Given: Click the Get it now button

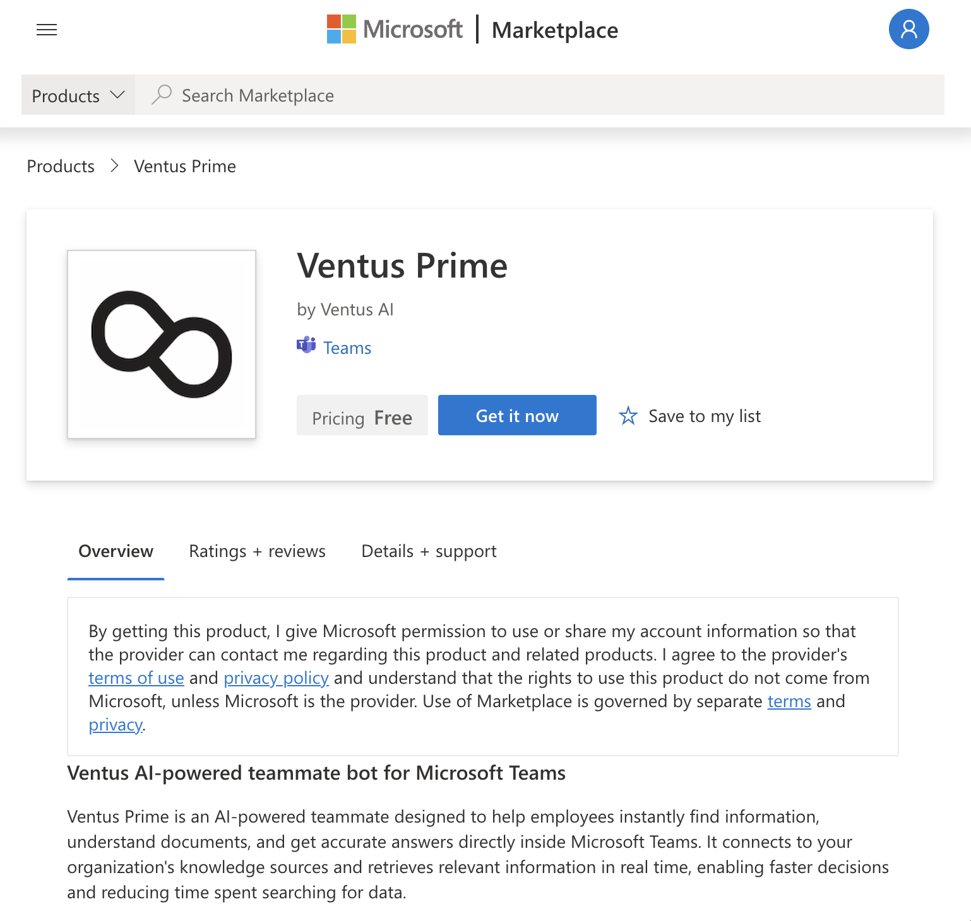Looking at the screenshot, I should (x=516, y=415).
